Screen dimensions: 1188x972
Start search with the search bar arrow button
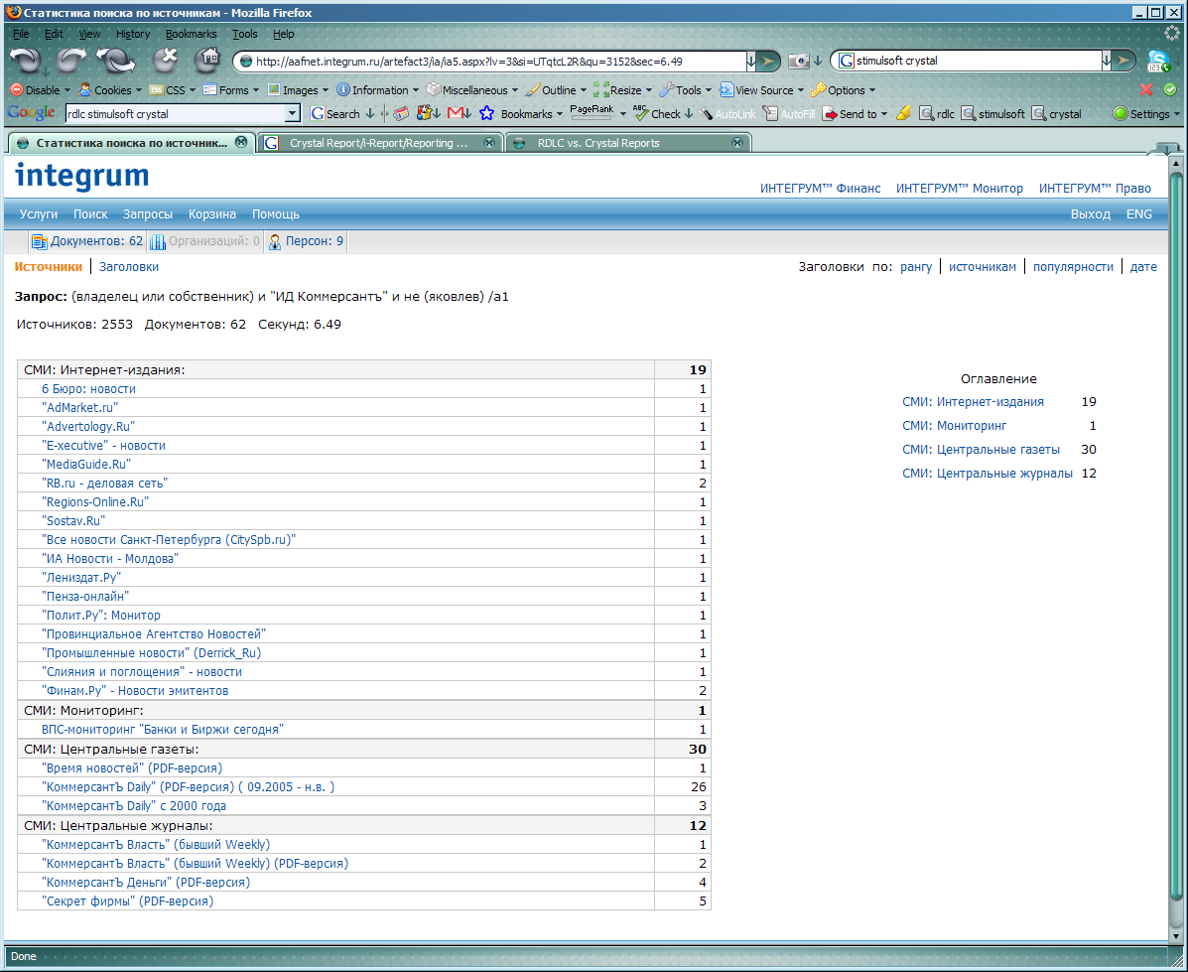coord(1124,61)
